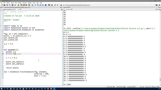Open the Tools menu

(34, 3)
